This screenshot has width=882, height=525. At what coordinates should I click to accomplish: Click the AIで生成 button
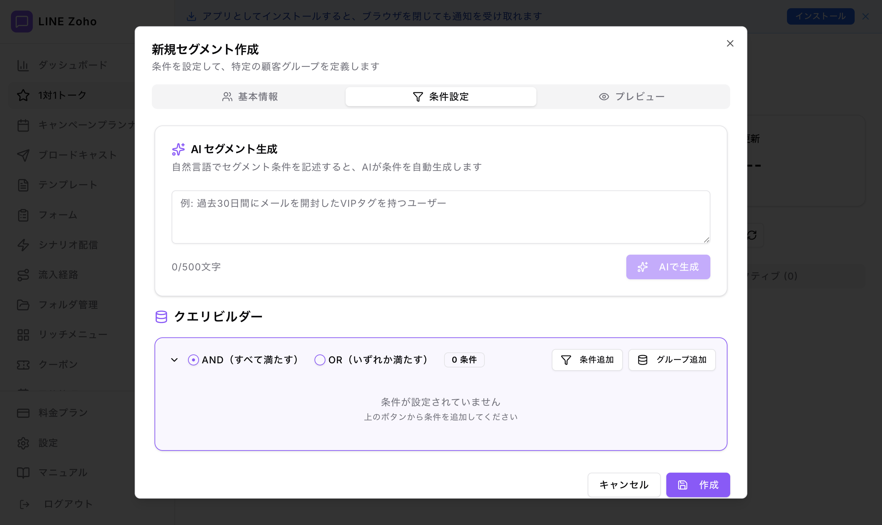(668, 267)
